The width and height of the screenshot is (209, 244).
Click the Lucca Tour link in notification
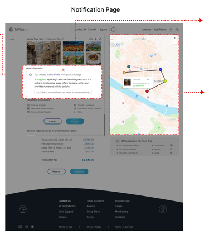tap(54, 75)
